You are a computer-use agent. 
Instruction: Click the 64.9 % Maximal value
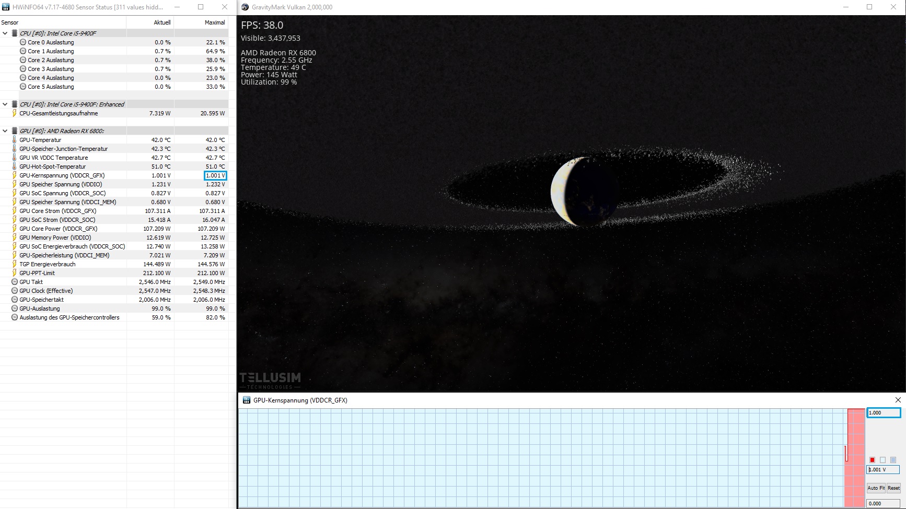pos(215,51)
